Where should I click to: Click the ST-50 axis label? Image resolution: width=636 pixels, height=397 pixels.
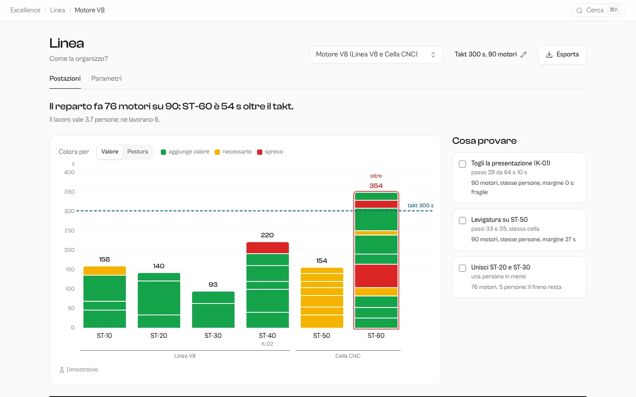[x=322, y=336]
